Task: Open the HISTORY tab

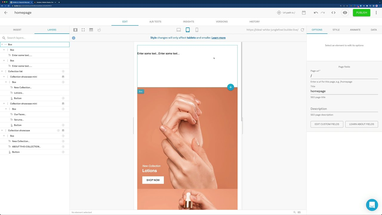Action: pos(255,22)
